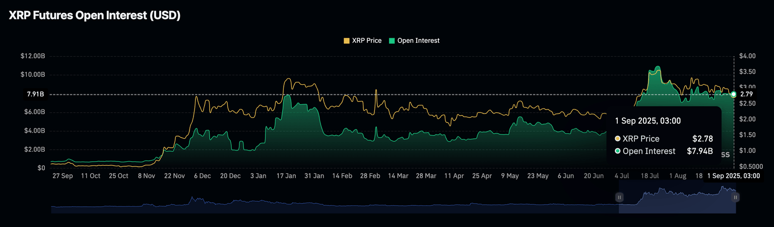The height and width of the screenshot is (227, 774).
Task: Click the white data point marker on chart
Action: (733, 94)
